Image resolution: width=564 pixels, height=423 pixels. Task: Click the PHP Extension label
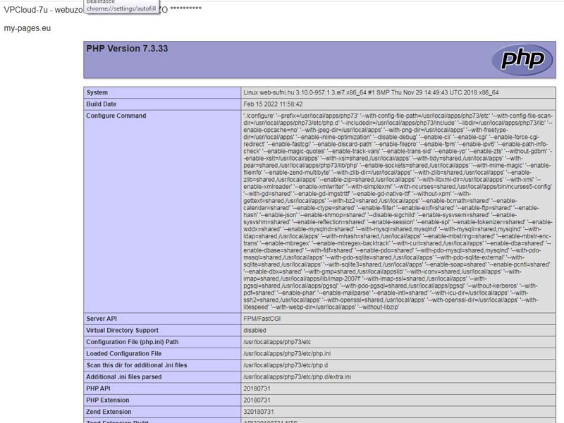click(108, 400)
